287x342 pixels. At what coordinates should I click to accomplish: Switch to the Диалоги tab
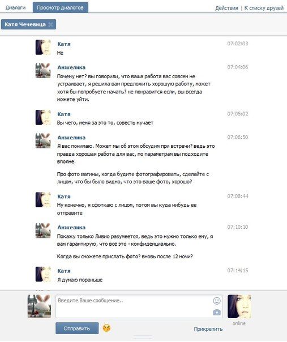point(15,7)
